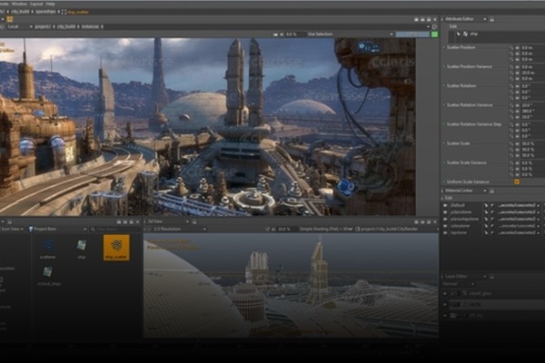Open the Window menu

(19, 4)
